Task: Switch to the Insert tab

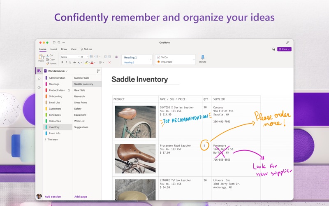Action: click(53, 49)
